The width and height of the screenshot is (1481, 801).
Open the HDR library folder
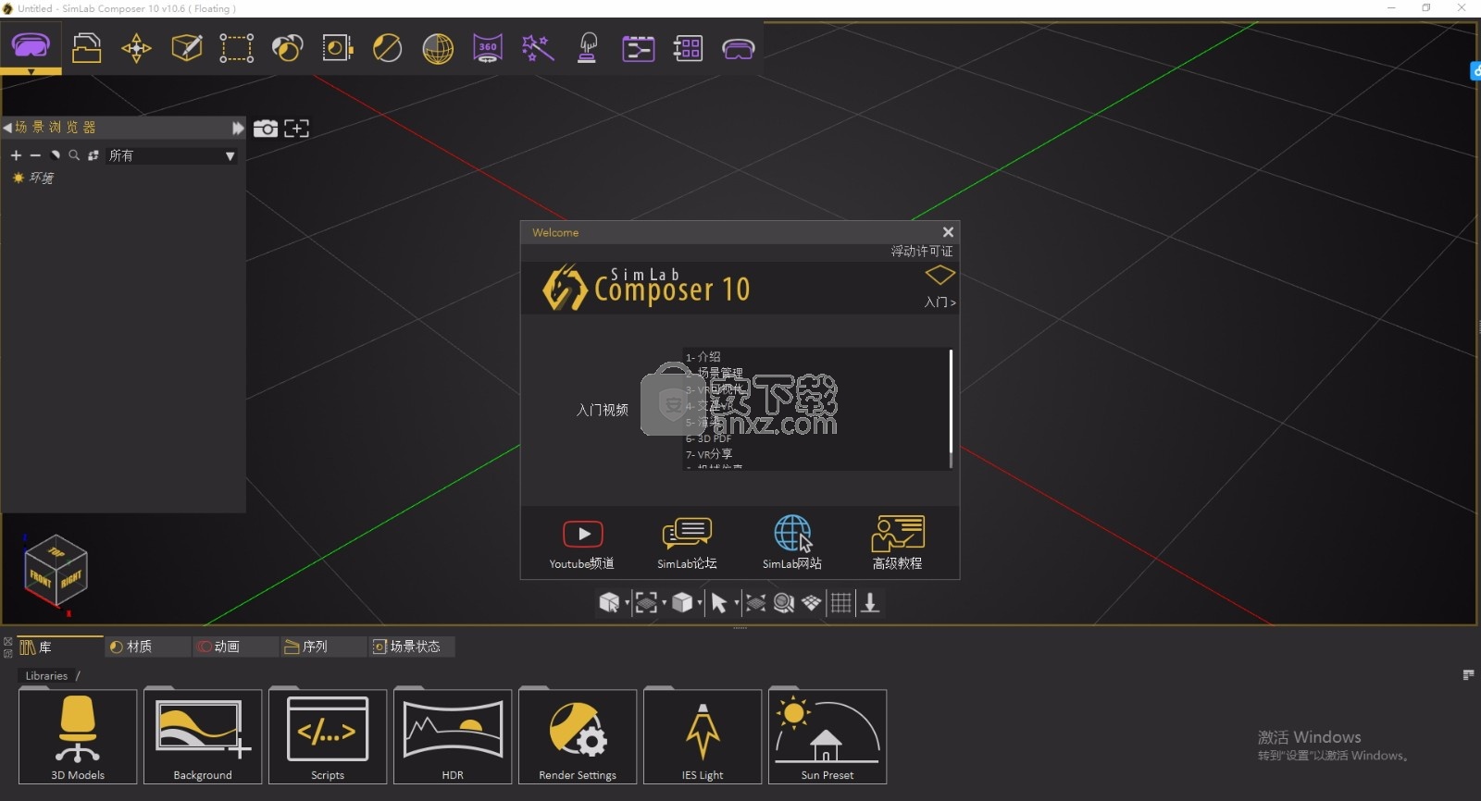(453, 736)
